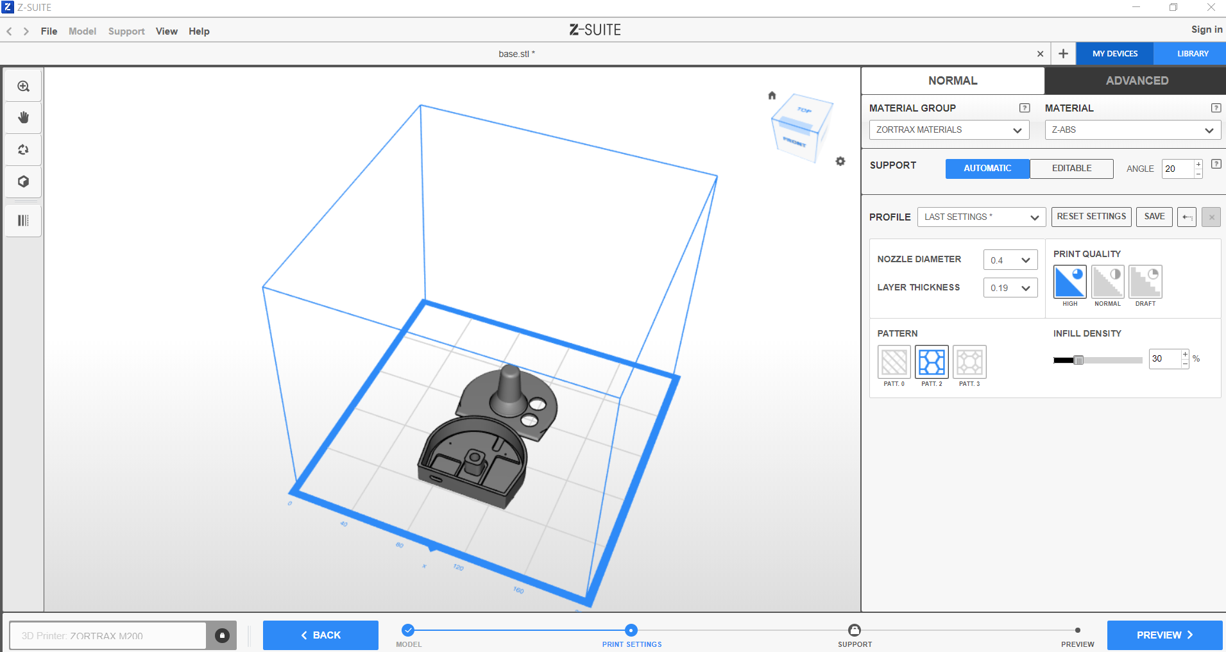Click the Model step marker

pos(408,630)
